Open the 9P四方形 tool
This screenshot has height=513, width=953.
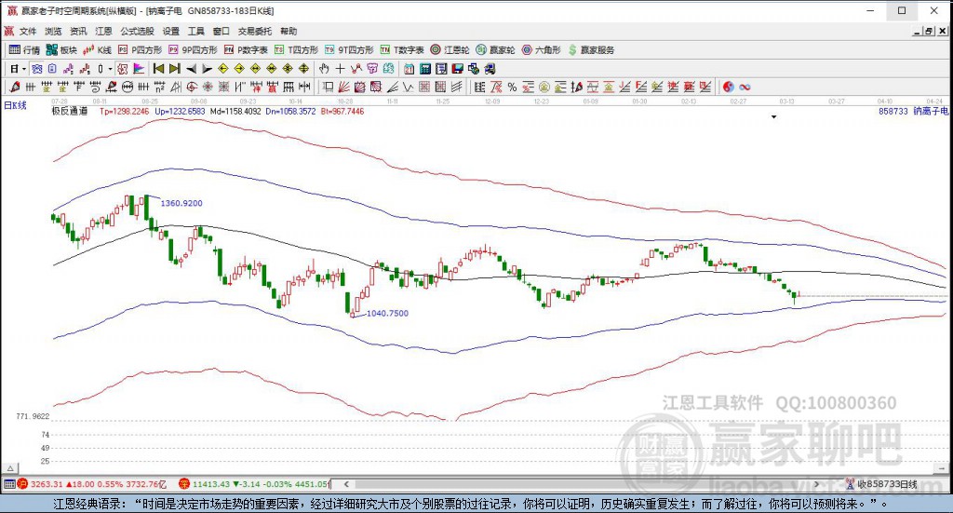point(193,50)
